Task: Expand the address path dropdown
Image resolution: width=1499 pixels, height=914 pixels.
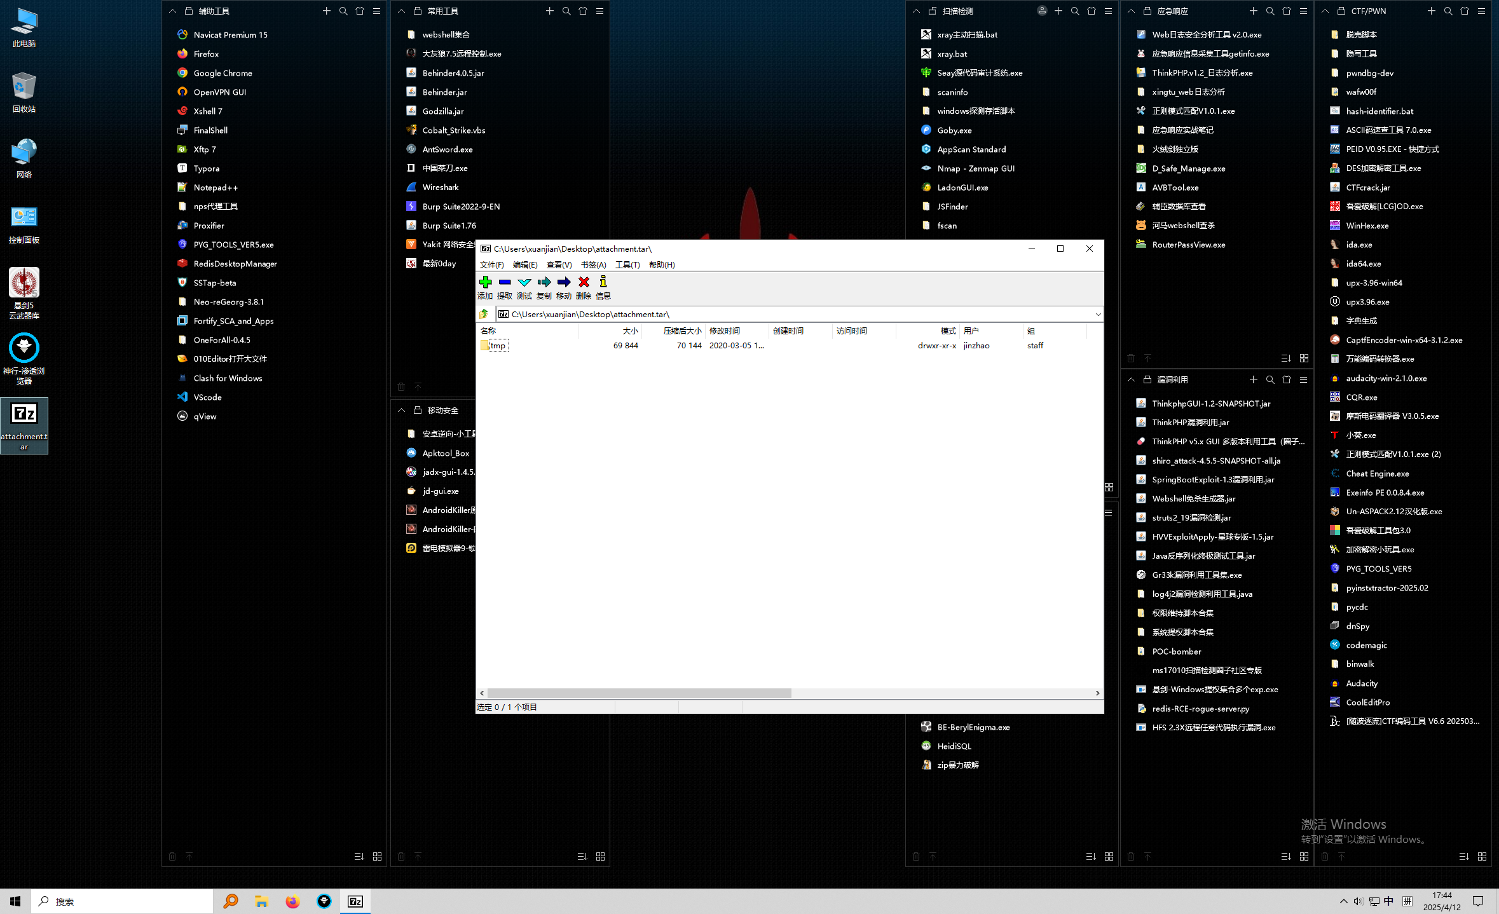Action: coord(1097,314)
